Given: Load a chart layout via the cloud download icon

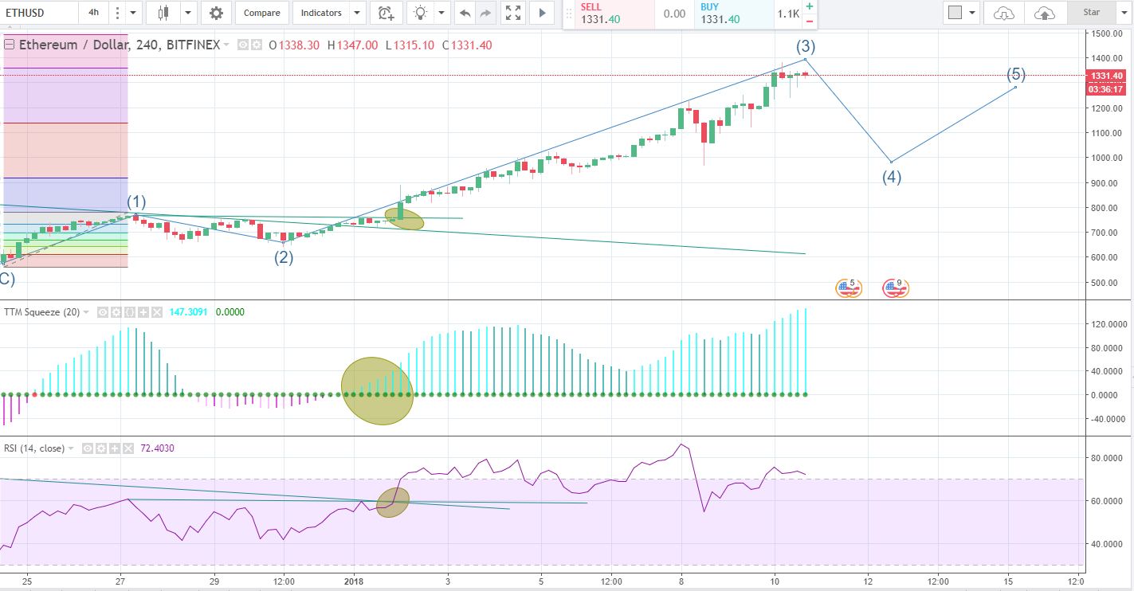Looking at the screenshot, I should click(1003, 13).
